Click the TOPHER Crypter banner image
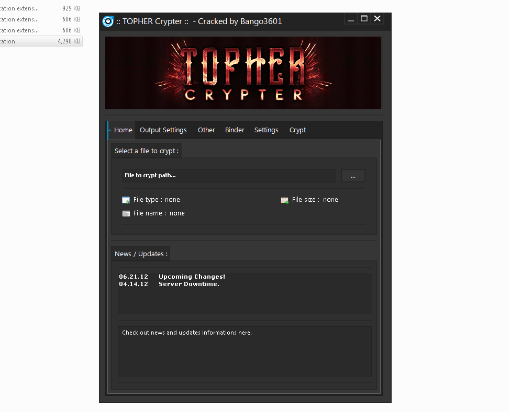This screenshot has height=412, width=510. [243, 73]
